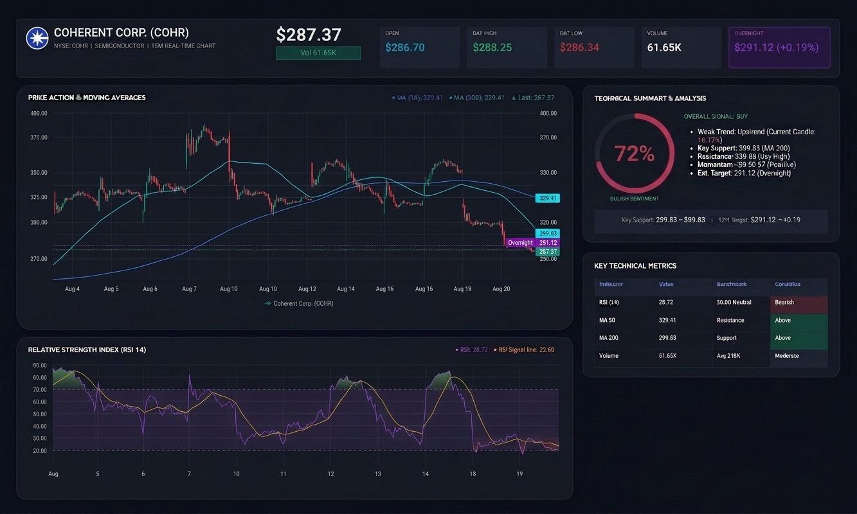
Task: Select the MA 200 row label
Action: tap(608, 338)
